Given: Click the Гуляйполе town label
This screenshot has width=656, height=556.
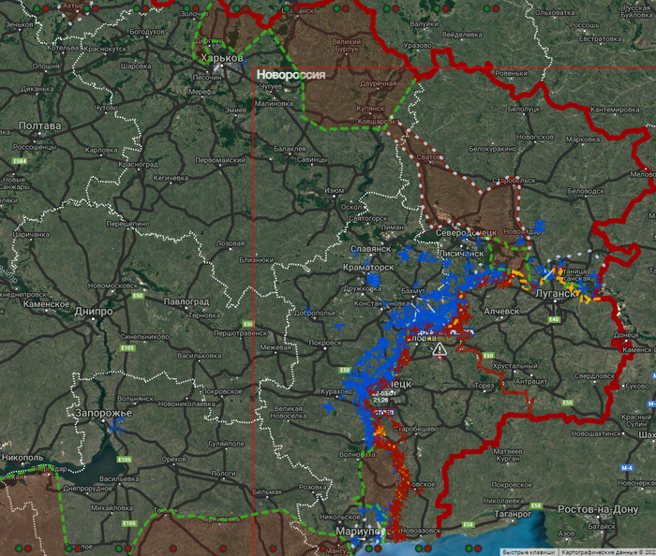Looking at the screenshot, I should (226, 444).
